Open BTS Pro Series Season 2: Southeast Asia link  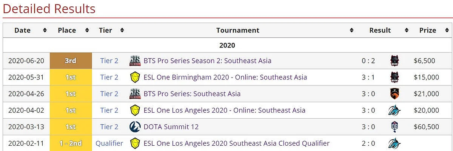tap(207, 61)
